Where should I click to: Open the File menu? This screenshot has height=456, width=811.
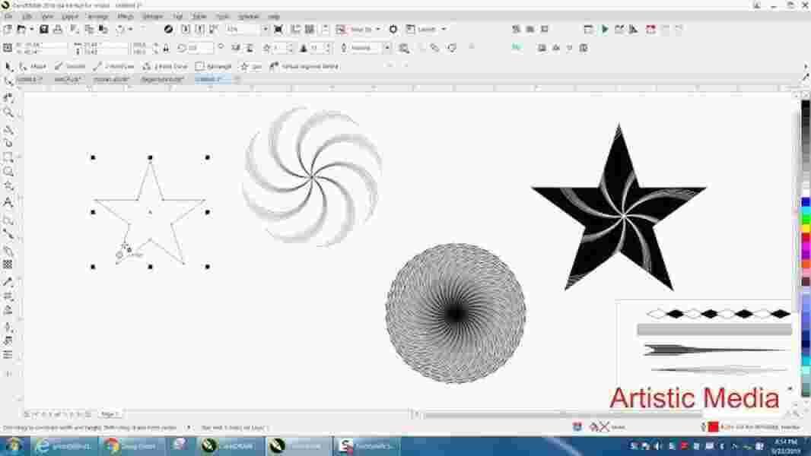[x=8, y=17]
